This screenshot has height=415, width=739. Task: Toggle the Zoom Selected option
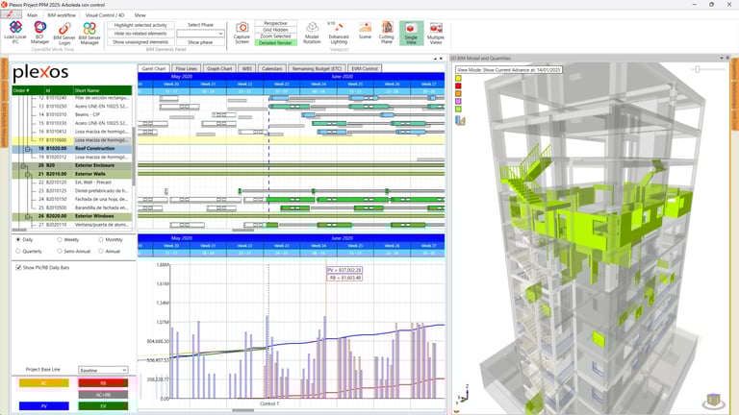276,37
